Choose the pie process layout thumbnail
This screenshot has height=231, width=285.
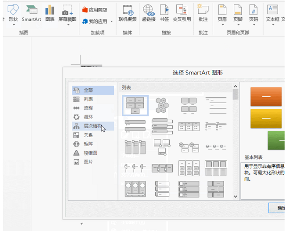(135, 168)
